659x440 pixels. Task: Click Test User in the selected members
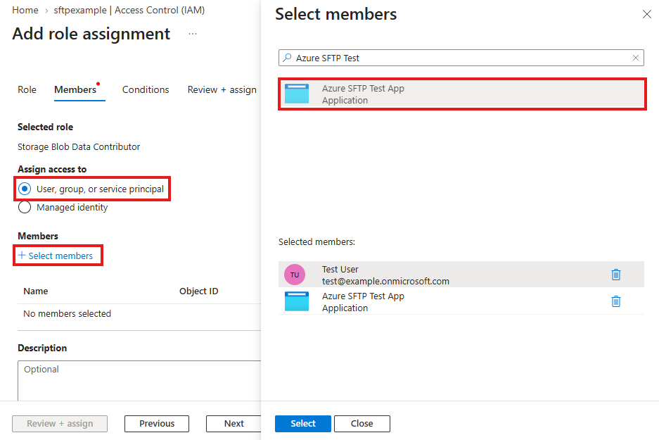pos(340,269)
